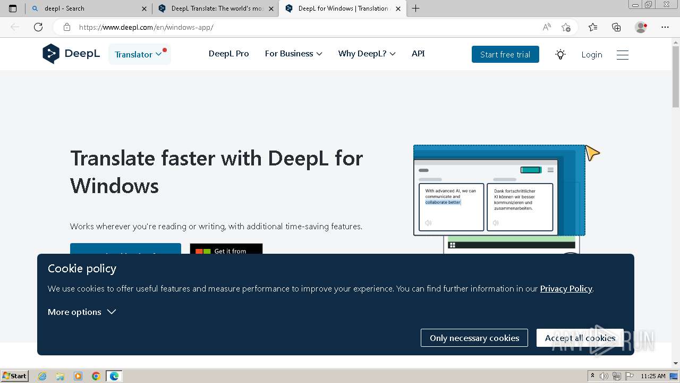
Task: Click the DeepL logo in the header
Action: 71,54
